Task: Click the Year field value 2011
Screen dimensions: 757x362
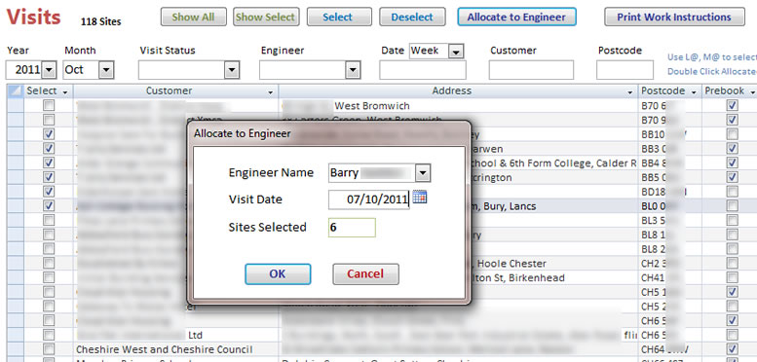Action: tap(24, 70)
